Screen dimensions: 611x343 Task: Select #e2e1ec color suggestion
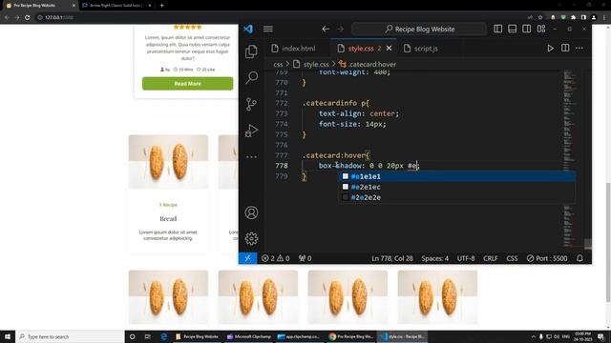[x=456, y=187]
